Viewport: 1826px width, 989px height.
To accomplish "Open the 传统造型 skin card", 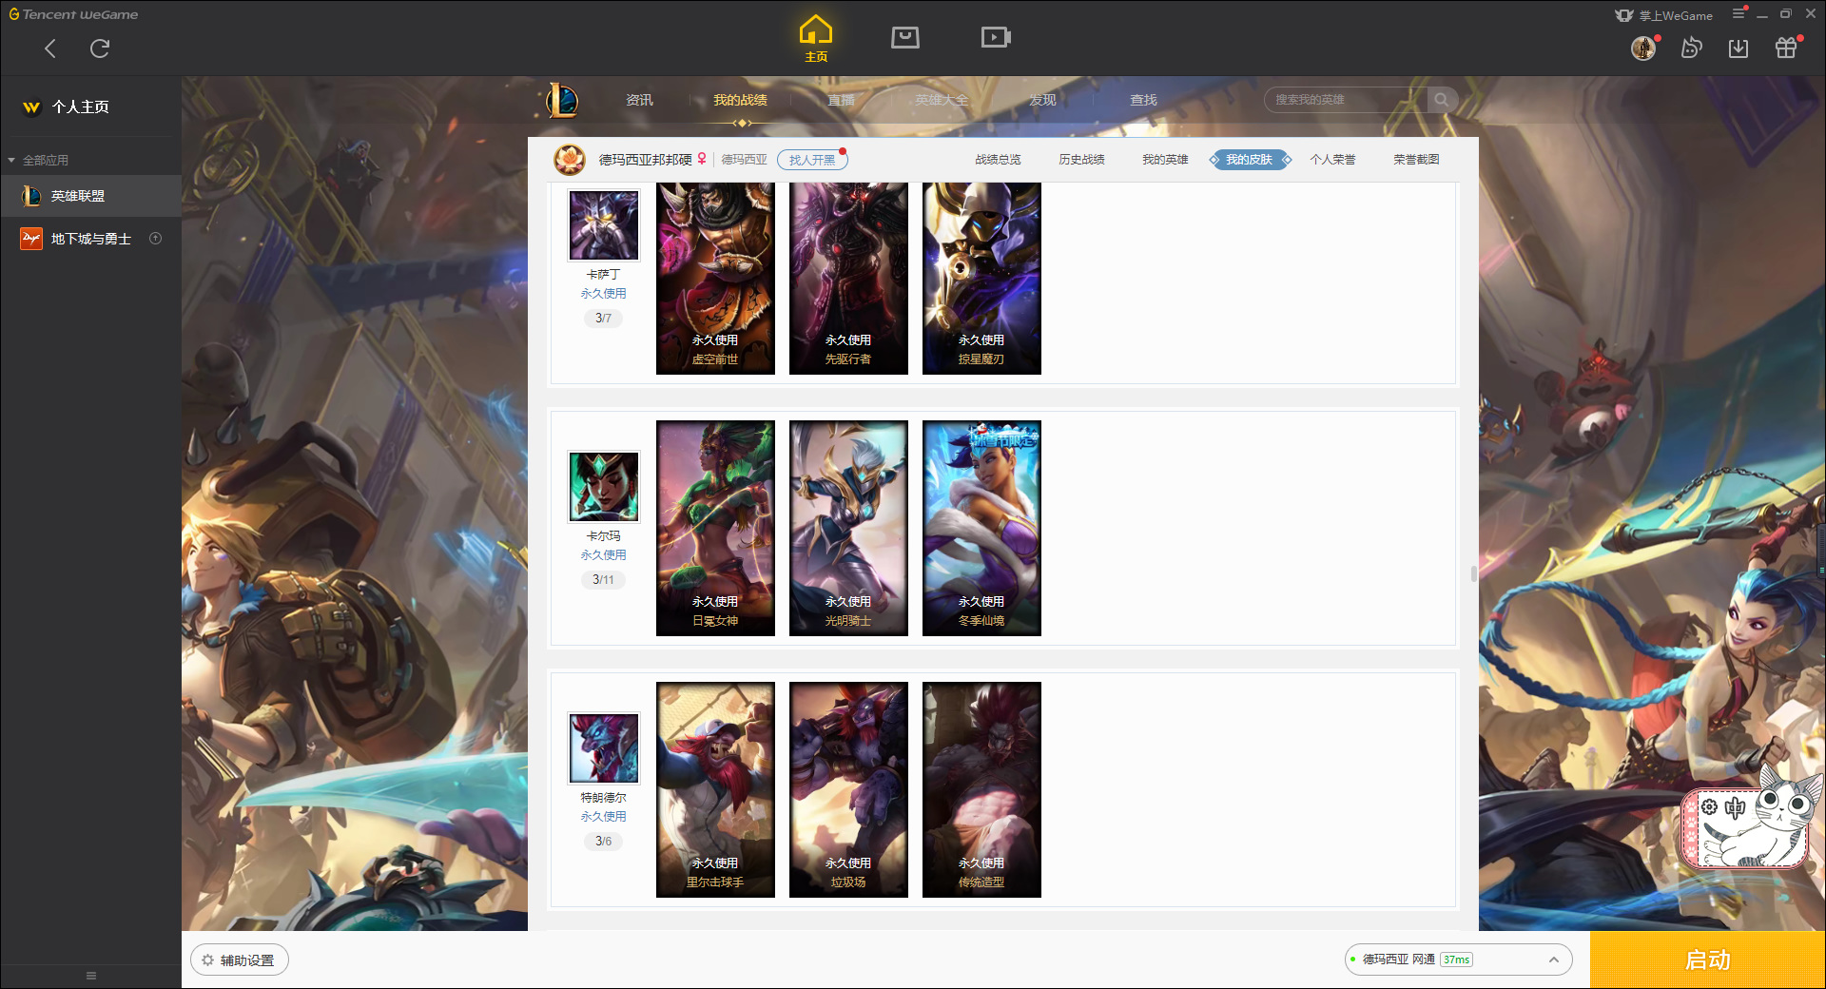I will tap(981, 789).
